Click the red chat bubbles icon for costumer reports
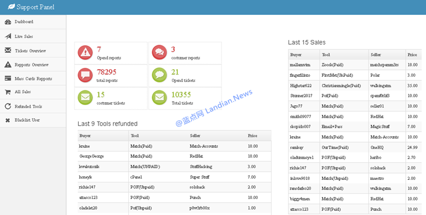Image resolution: width=426 pixels, height=215 pixels. (x=159, y=52)
